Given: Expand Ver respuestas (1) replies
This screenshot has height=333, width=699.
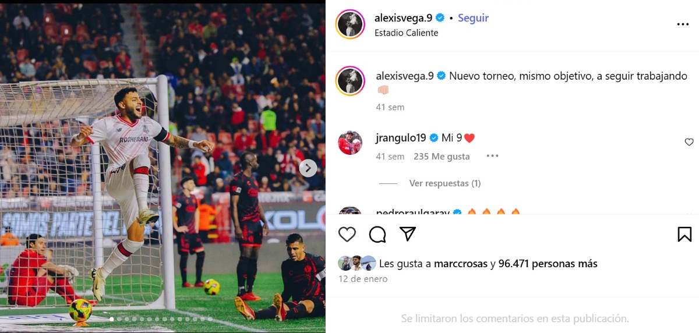Looking at the screenshot, I should click(x=445, y=183).
